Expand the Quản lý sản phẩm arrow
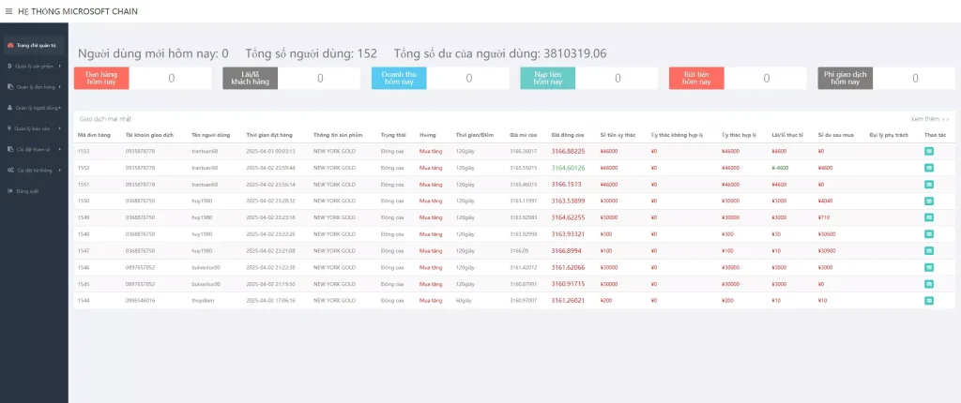 60,67
